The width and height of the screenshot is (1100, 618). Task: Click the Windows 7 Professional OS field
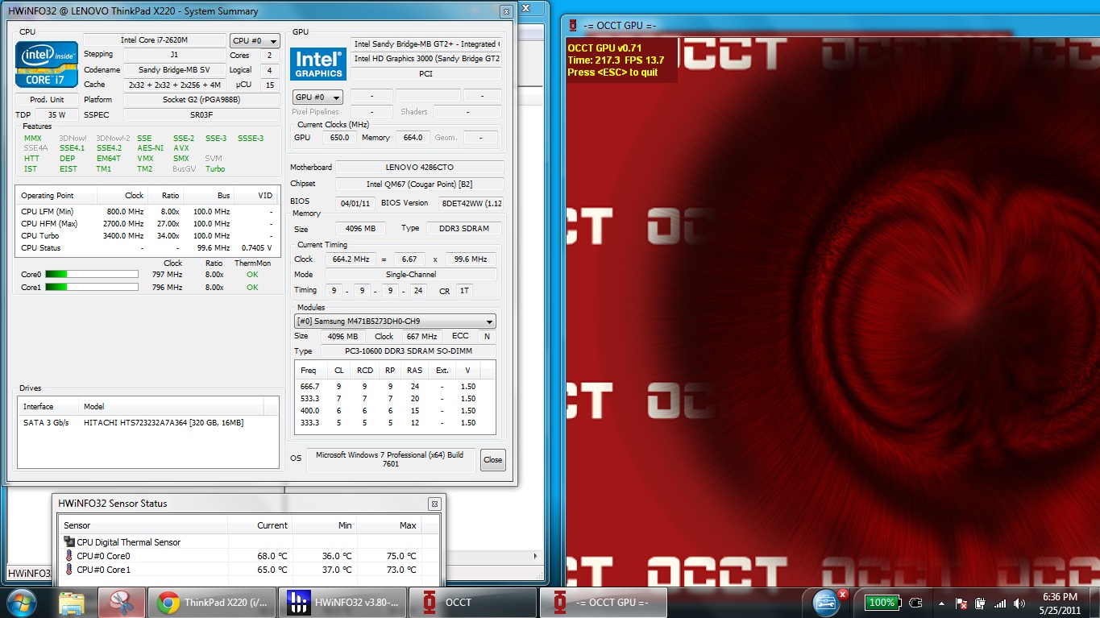(x=391, y=460)
